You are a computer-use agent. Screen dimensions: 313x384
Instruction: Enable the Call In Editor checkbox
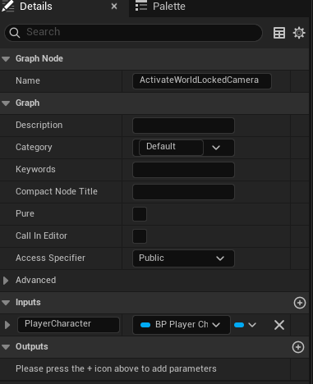pos(140,236)
